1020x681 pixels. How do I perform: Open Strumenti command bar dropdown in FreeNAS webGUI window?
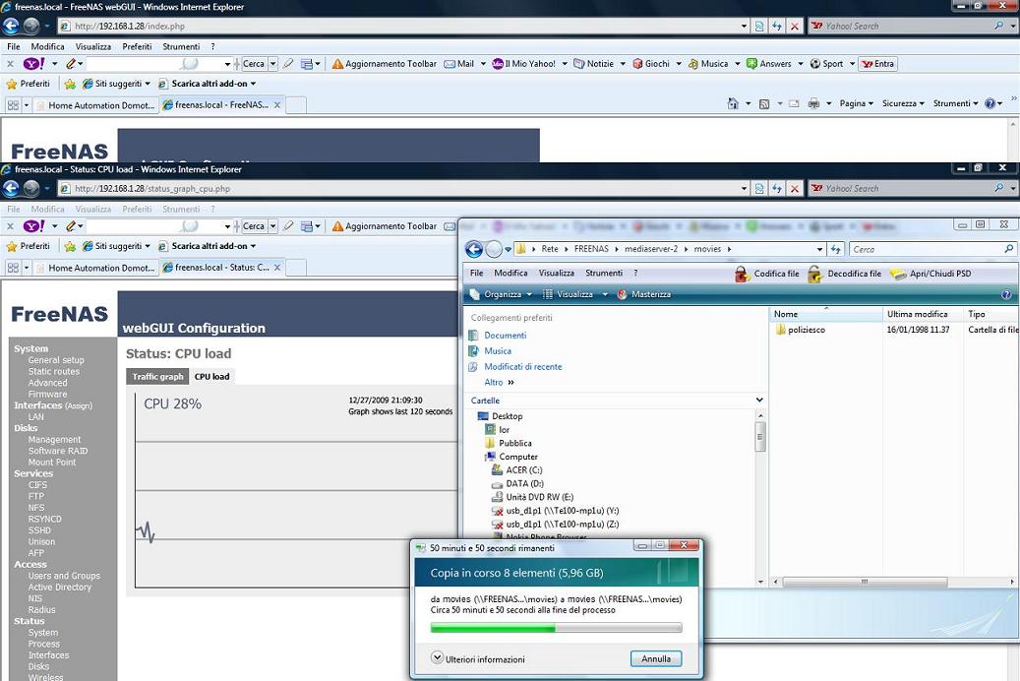(x=956, y=103)
